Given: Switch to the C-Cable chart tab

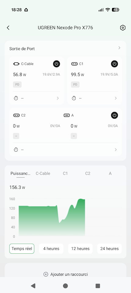Looking at the screenshot, I should (x=43, y=173).
